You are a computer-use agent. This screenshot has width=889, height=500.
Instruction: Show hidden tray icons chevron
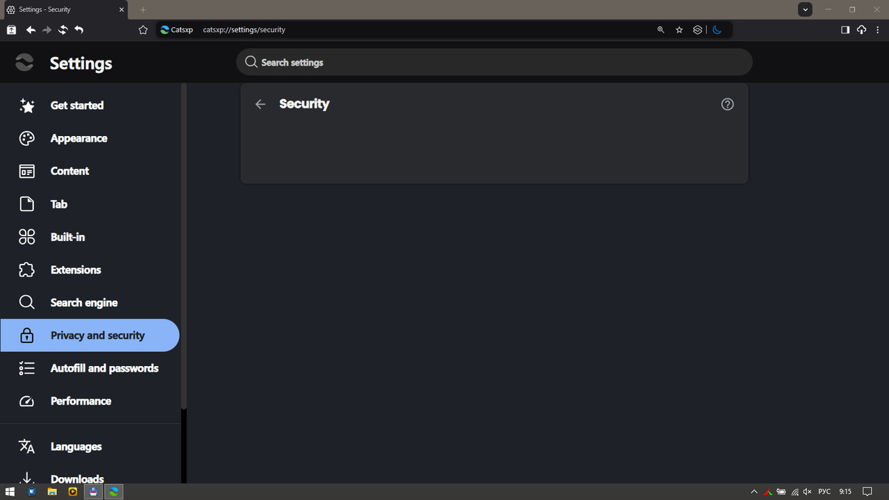754,492
